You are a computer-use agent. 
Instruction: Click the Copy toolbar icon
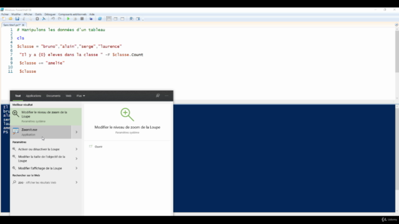click(31, 19)
